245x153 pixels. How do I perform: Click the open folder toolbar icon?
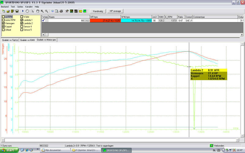tap(8, 11)
